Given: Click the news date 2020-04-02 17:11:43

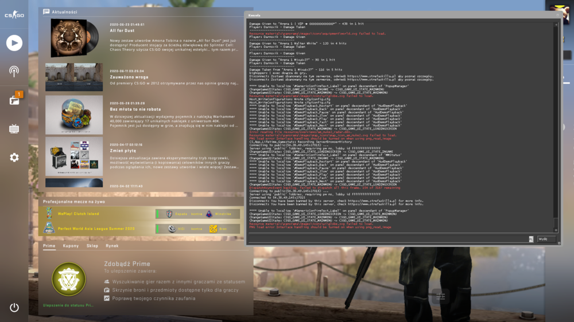Looking at the screenshot, I should [x=126, y=186].
